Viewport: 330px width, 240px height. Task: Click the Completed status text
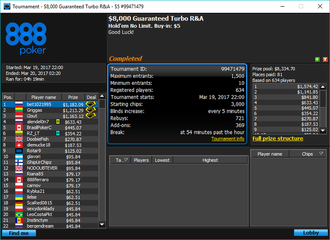click(x=125, y=58)
